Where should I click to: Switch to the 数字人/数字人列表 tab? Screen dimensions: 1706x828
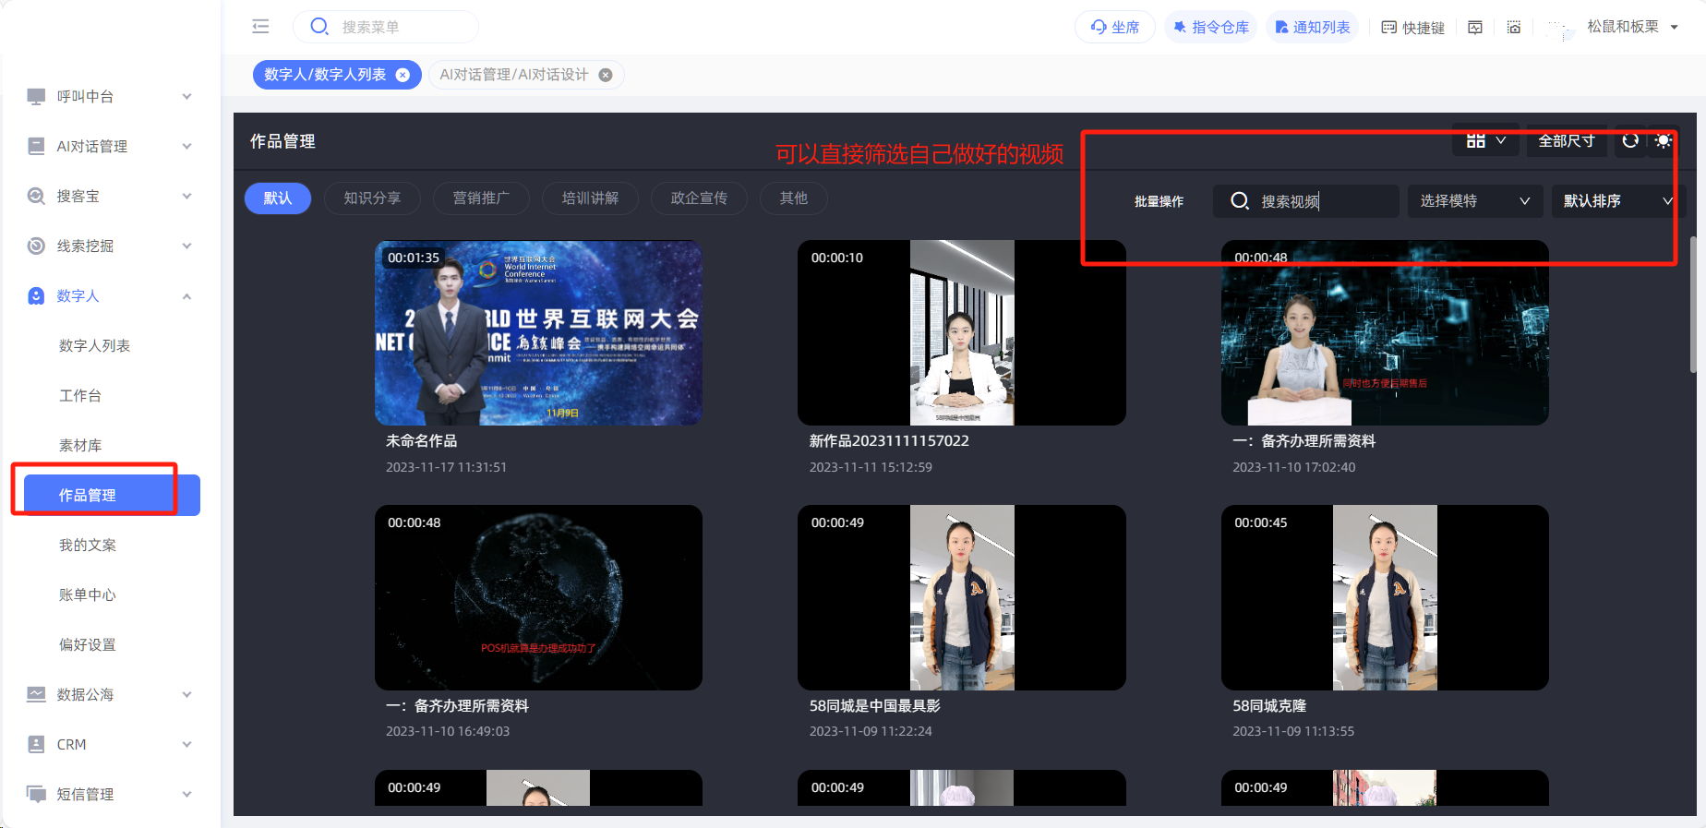pyautogui.click(x=325, y=75)
